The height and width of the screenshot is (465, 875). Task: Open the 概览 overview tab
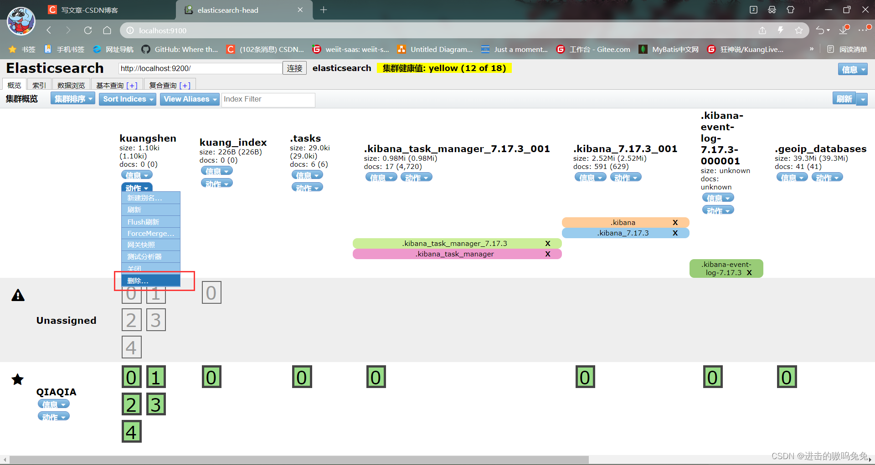pos(14,85)
